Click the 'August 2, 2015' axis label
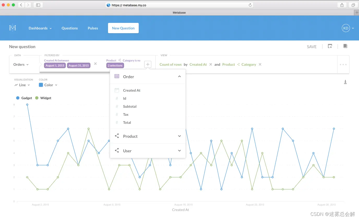 [x=40, y=205]
